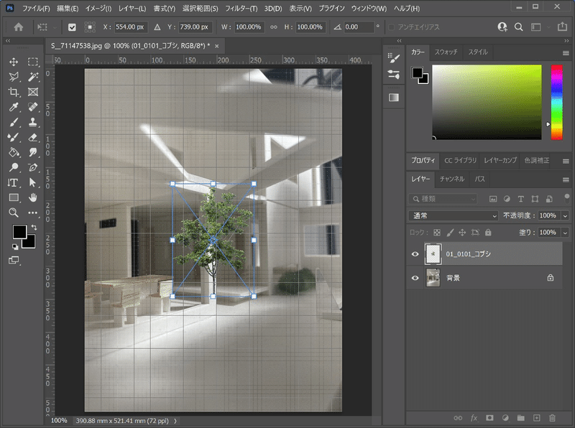Delete the selected layer with trash icon
The width and height of the screenshot is (575, 428).
552,418
